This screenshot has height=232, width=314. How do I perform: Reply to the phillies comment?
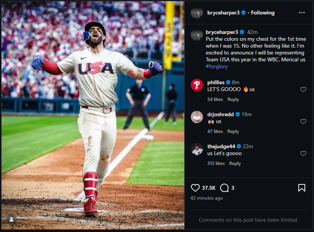233,99
